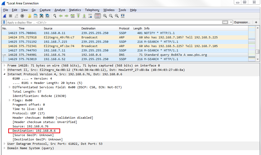Collapse the Internet Protocol Version 4 section
Image resolution: width=261 pixels, height=155 pixels.
pyautogui.click(x=4, y=74)
